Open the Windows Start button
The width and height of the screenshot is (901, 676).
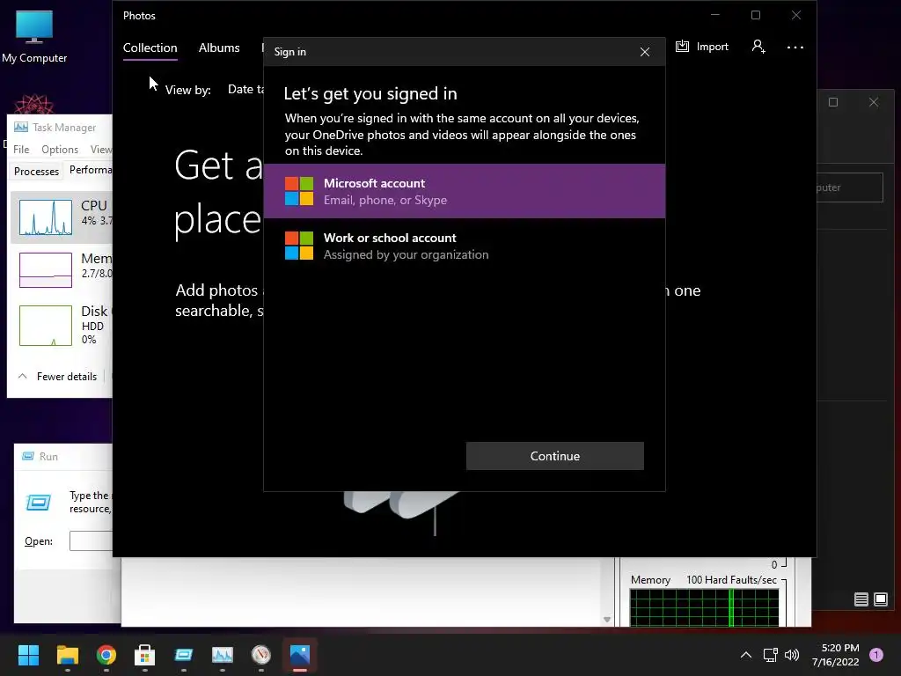[x=28, y=655]
